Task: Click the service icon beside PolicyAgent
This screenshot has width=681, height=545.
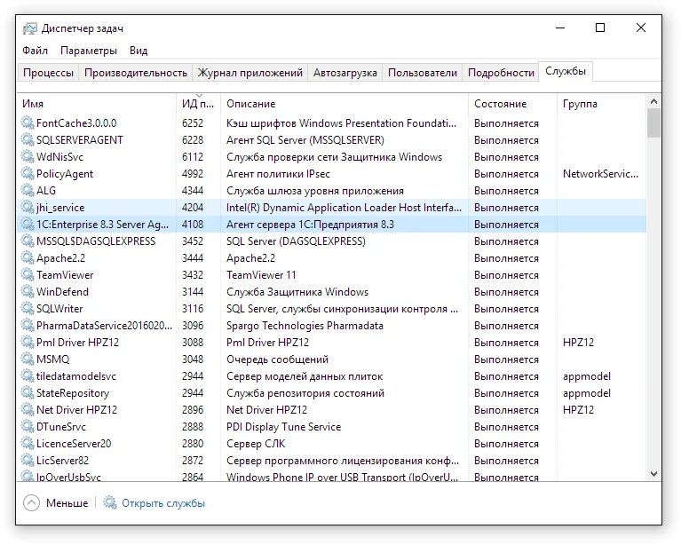Action: 28,174
